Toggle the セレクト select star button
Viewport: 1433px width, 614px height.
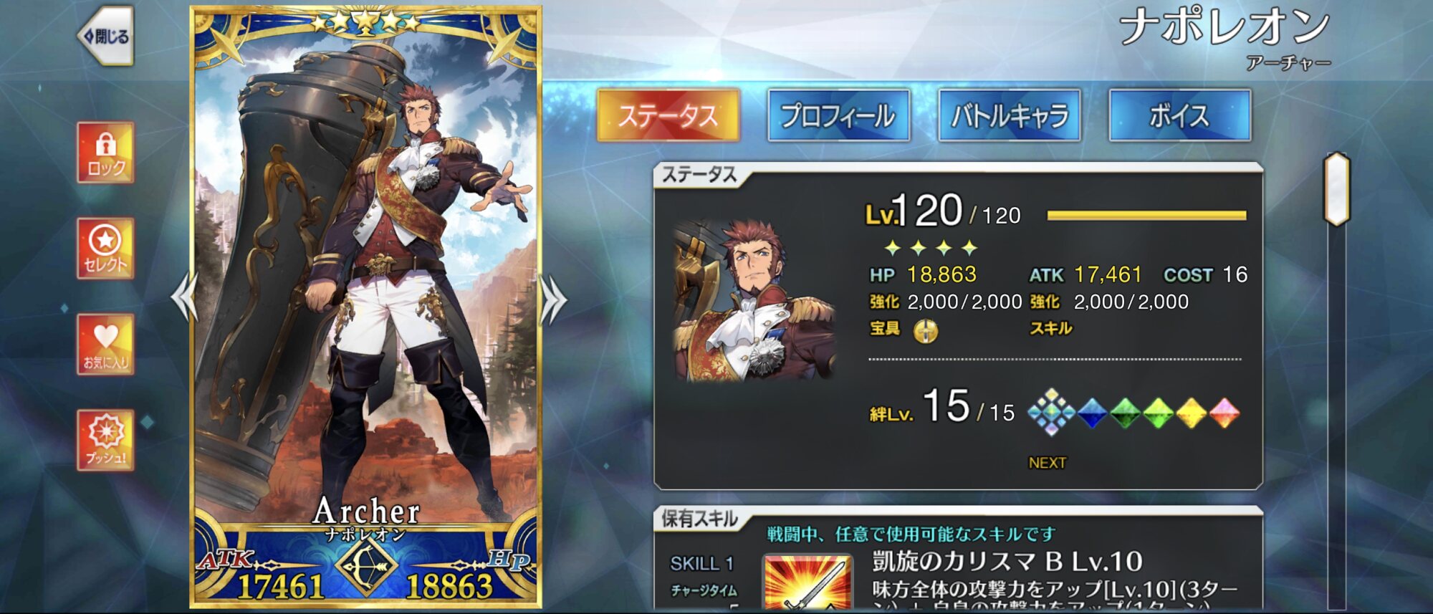(x=105, y=249)
